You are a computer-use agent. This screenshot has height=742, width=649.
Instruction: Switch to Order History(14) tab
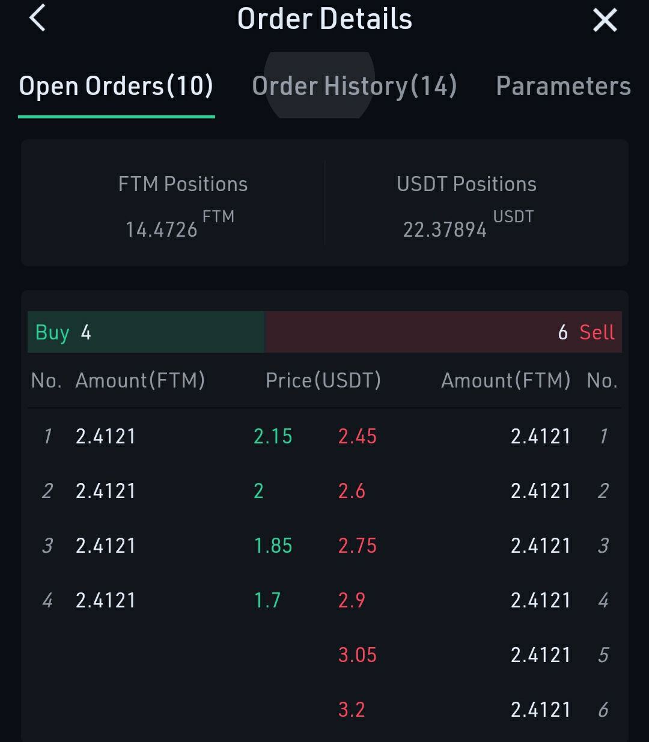355,86
